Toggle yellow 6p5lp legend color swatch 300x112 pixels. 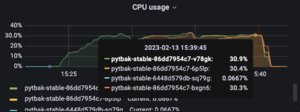click(x=13, y=99)
